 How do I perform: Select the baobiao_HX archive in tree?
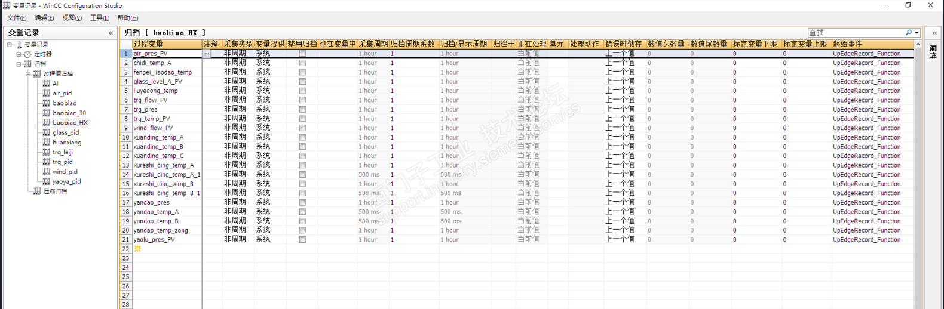coord(70,123)
